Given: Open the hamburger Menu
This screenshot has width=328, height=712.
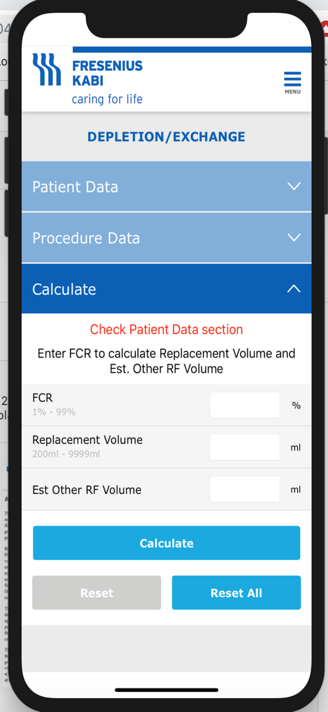Looking at the screenshot, I should (292, 78).
